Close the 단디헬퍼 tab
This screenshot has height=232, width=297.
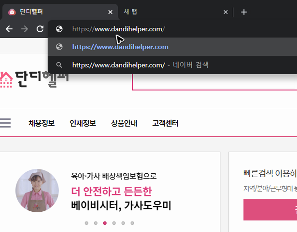tap(110, 12)
